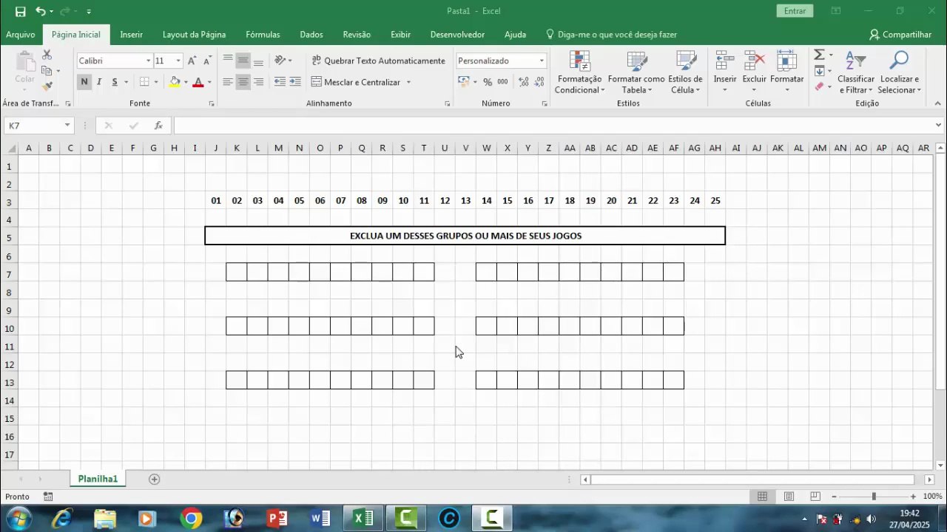Toggle Normal view in status bar
The width and height of the screenshot is (947, 532).
(762, 497)
